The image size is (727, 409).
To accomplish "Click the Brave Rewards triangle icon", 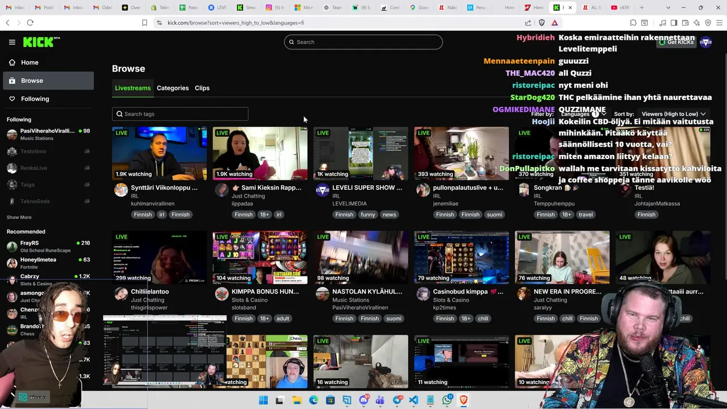I will click(554, 23).
